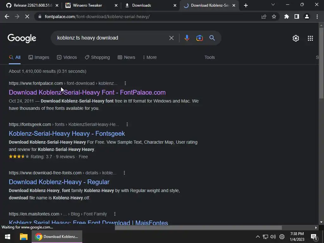Click the browser back arrow

[x=7, y=16]
